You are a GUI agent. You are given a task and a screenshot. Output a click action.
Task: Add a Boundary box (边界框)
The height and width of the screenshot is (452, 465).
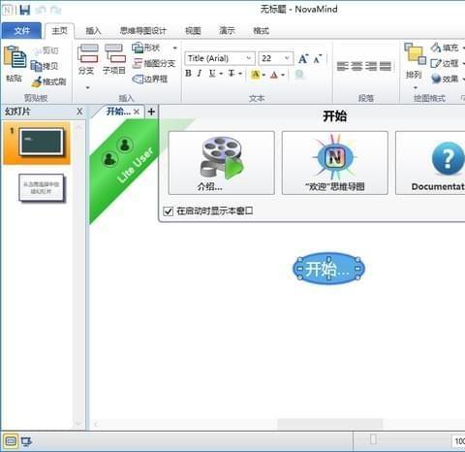pos(150,79)
